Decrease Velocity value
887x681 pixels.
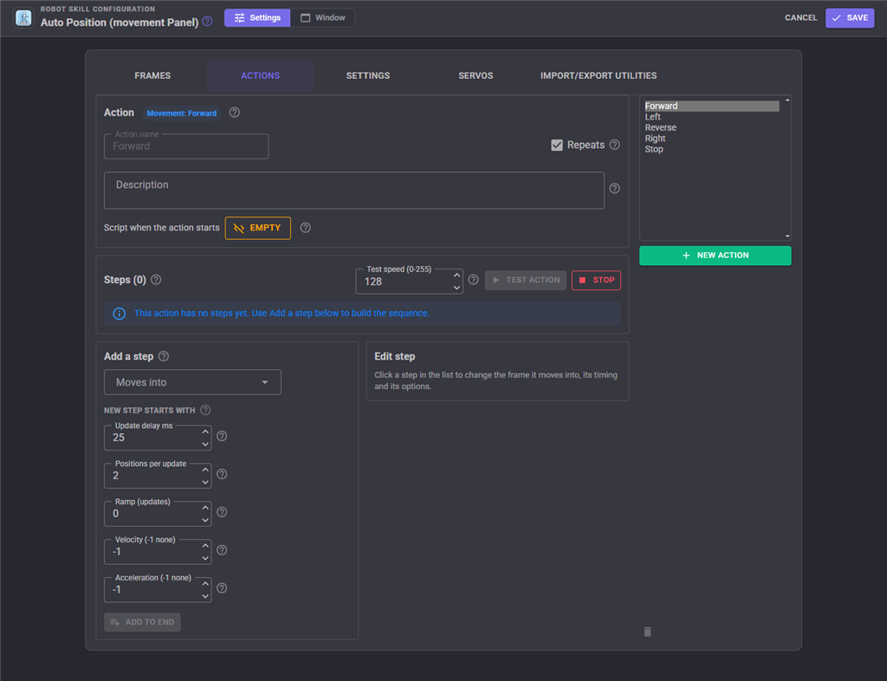pyautogui.click(x=205, y=558)
